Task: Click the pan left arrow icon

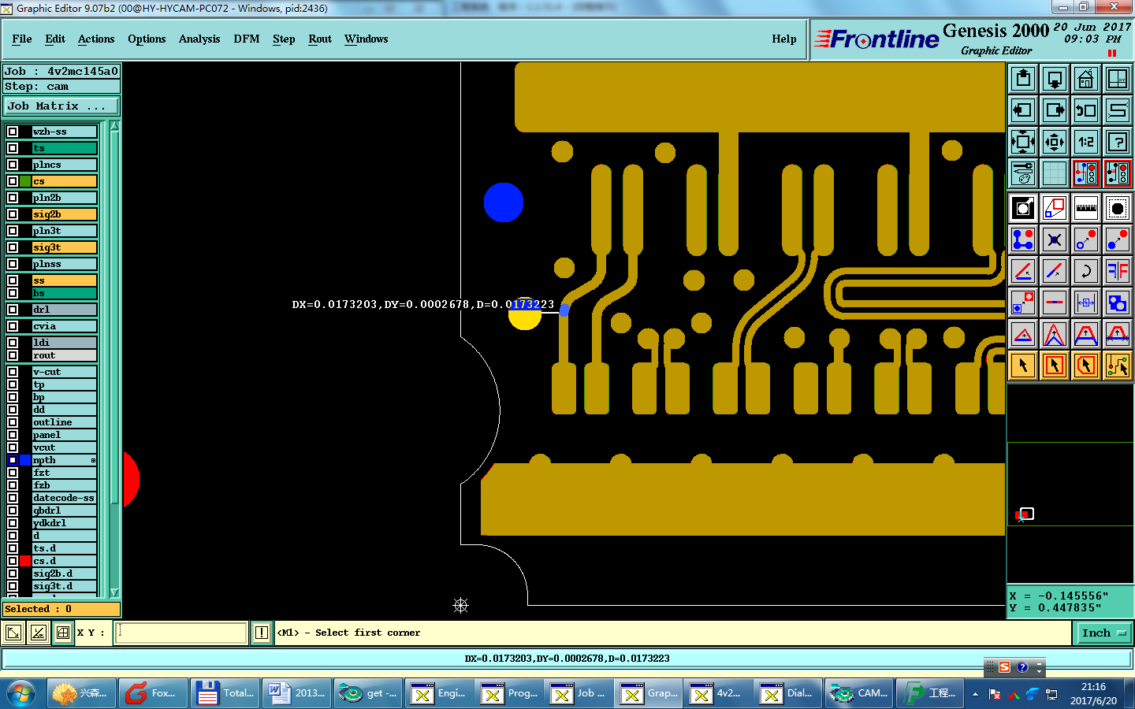Action: click(1023, 110)
